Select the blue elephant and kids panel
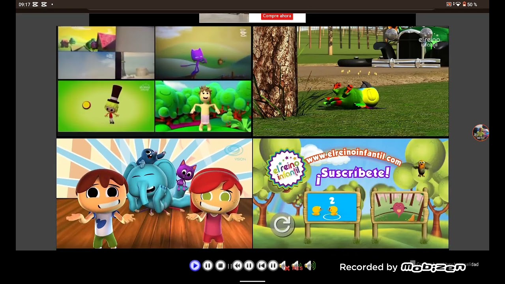505x284 pixels. coord(154,193)
